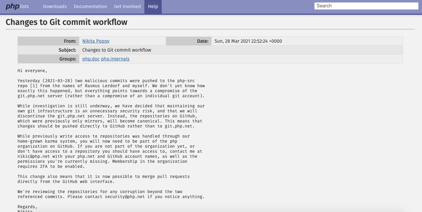422x212 pixels.
Task: Click the 'Subject:' header label
Action: coord(67,50)
